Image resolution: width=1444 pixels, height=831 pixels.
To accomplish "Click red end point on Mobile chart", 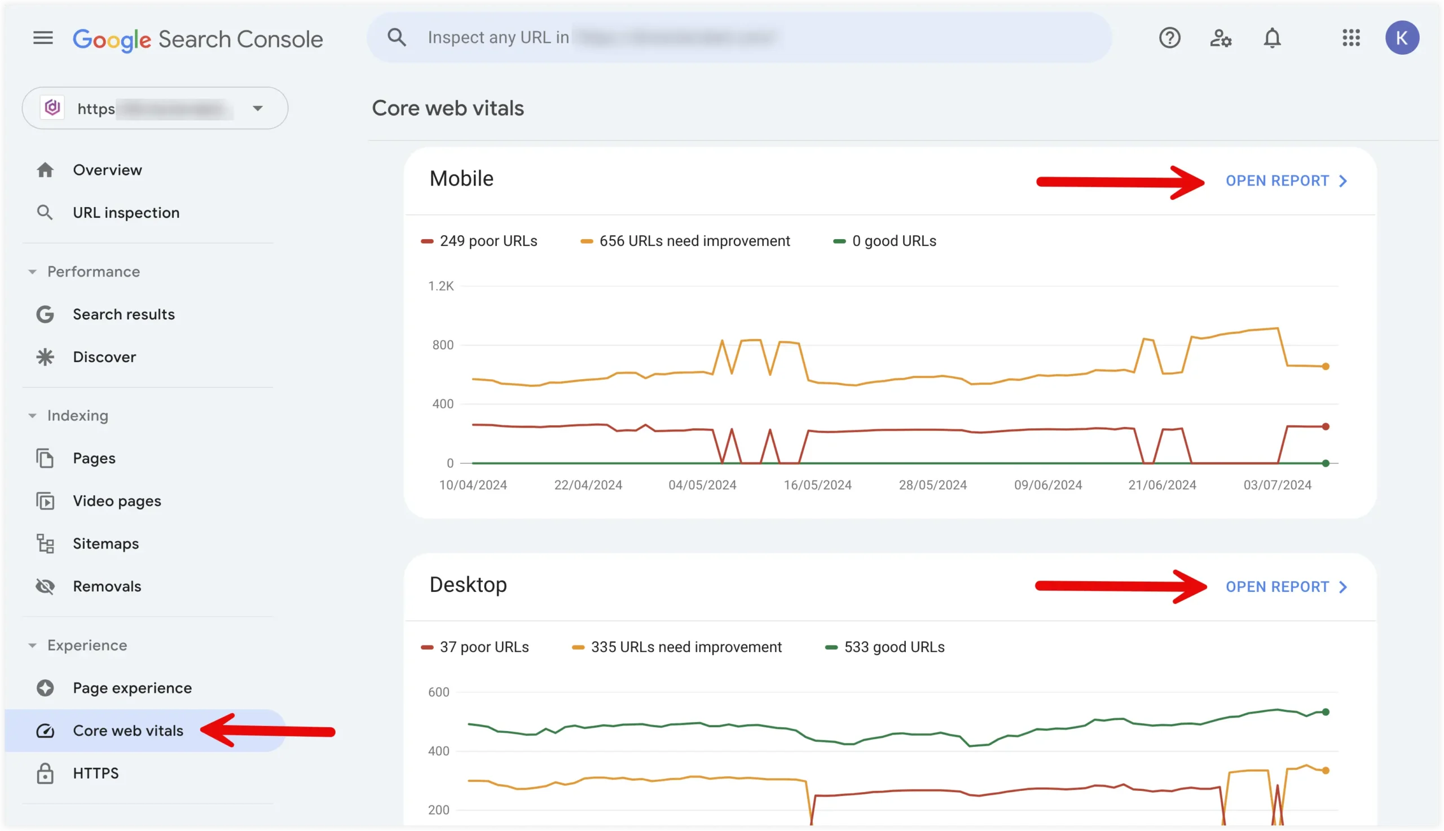I will click(1325, 427).
